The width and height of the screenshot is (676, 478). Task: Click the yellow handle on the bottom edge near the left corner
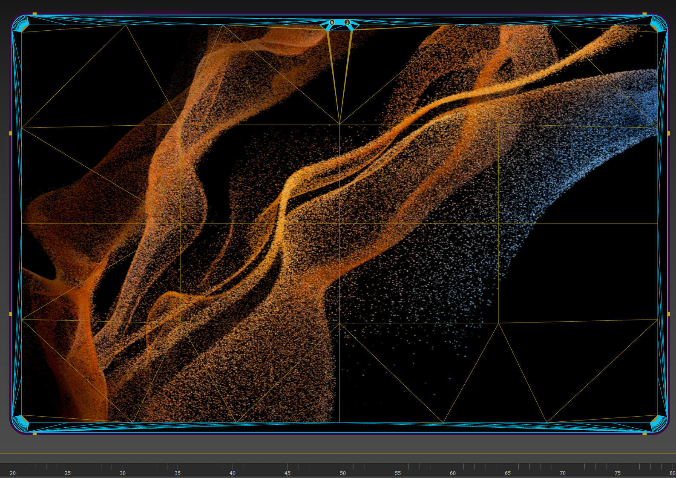click(35, 433)
